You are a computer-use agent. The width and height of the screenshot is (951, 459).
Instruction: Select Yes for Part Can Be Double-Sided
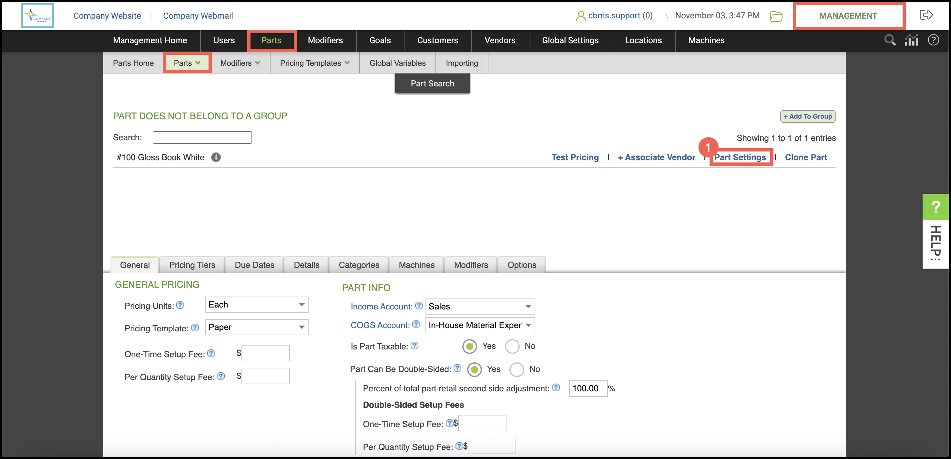pyautogui.click(x=475, y=369)
